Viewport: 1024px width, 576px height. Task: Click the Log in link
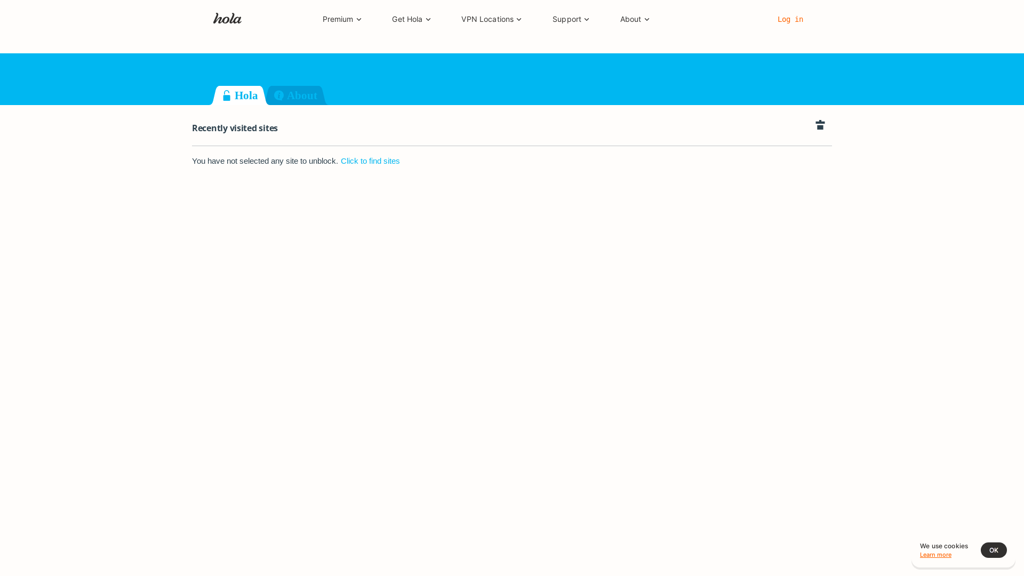[x=790, y=19]
